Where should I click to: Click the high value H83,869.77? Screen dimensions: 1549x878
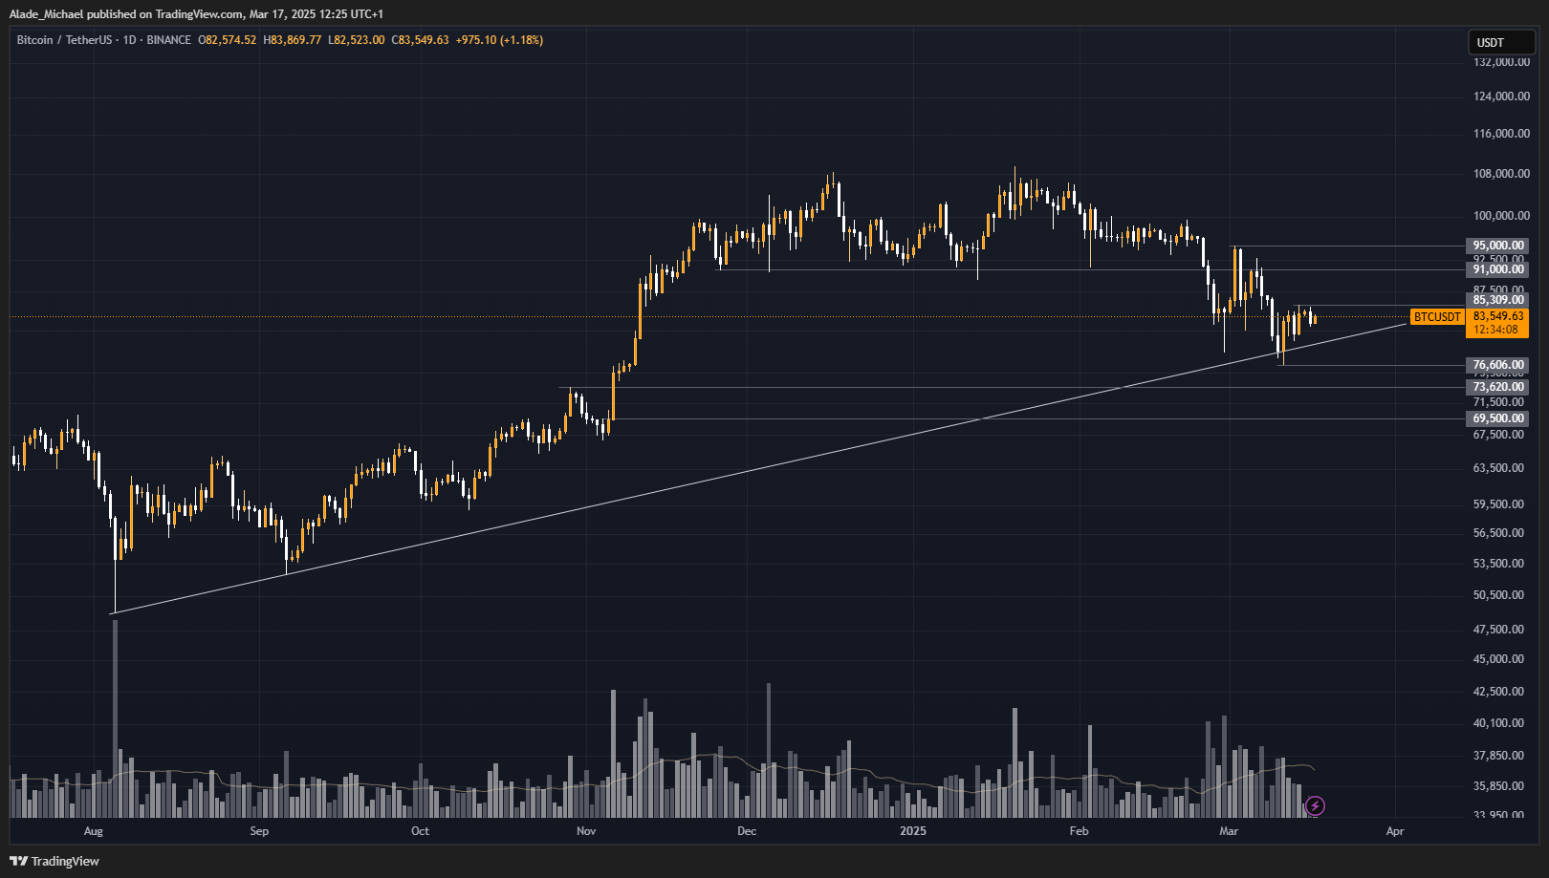tap(293, 40)
